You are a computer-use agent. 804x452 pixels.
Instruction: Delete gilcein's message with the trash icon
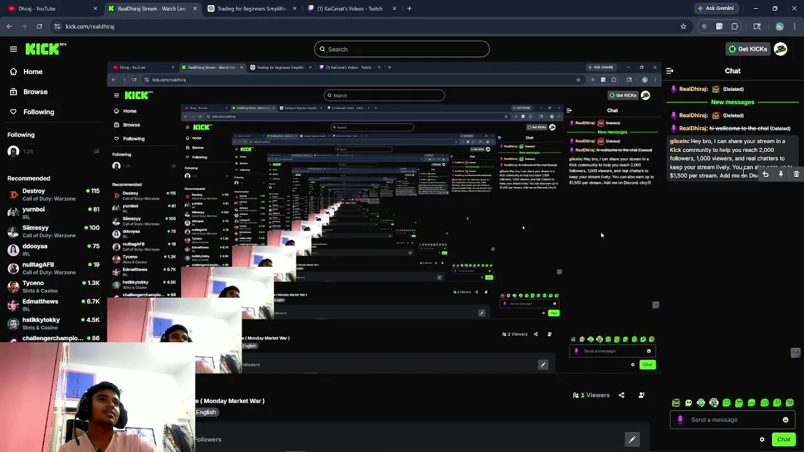tap(796, 175)
